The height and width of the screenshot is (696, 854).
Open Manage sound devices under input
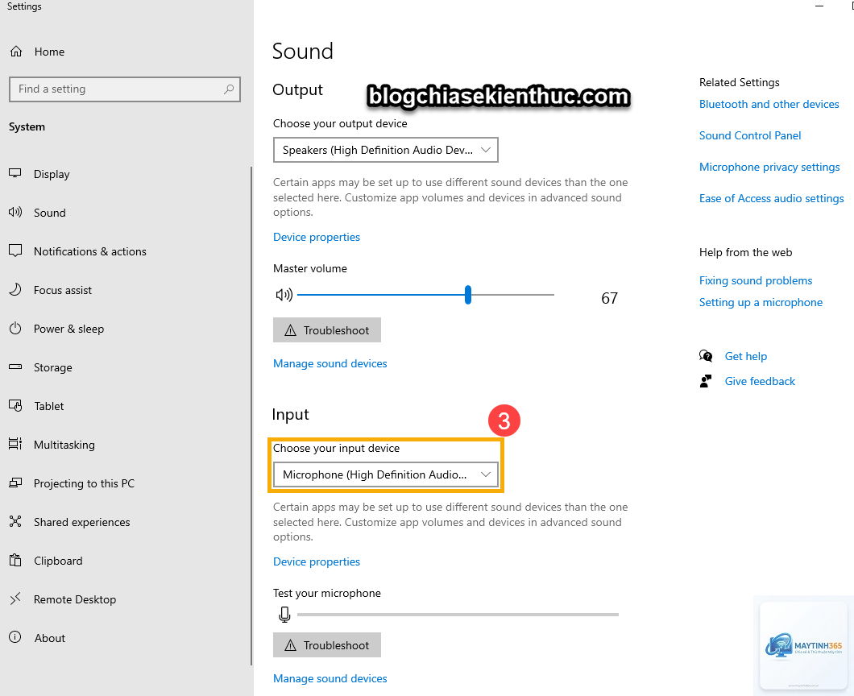tap(330, 678)
